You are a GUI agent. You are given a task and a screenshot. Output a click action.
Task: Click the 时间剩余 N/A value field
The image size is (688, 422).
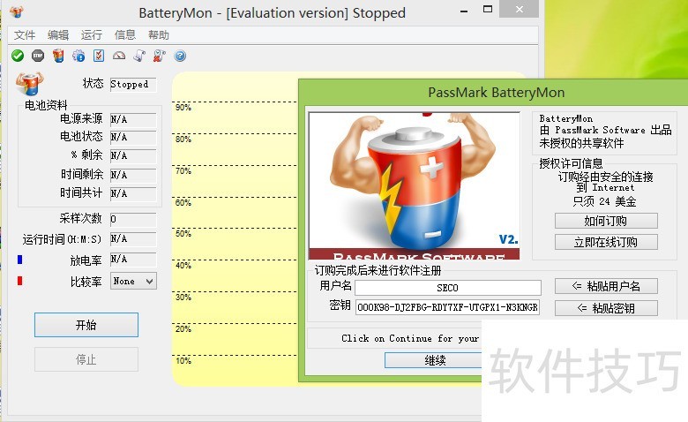(133, 175)
